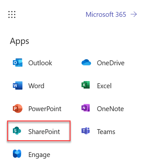Screen dimensions: 145x167
Task: Click the SharePoint icon
Action: (x=17, y=131)
